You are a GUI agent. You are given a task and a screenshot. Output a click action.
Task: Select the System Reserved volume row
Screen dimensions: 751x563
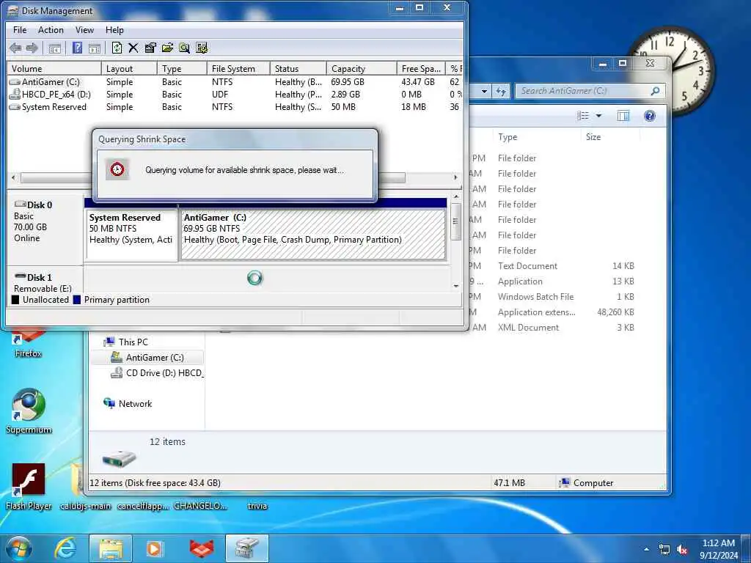(235, 107)
